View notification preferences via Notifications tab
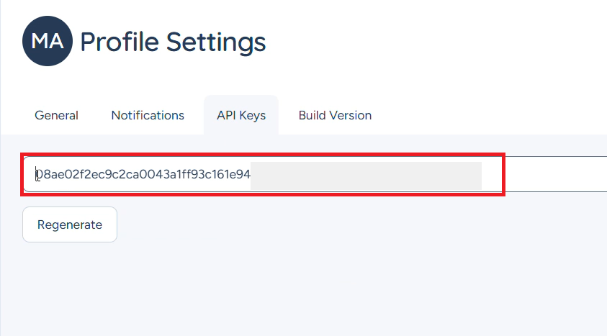Screen dimensions: 607x336 coord(148,115)
